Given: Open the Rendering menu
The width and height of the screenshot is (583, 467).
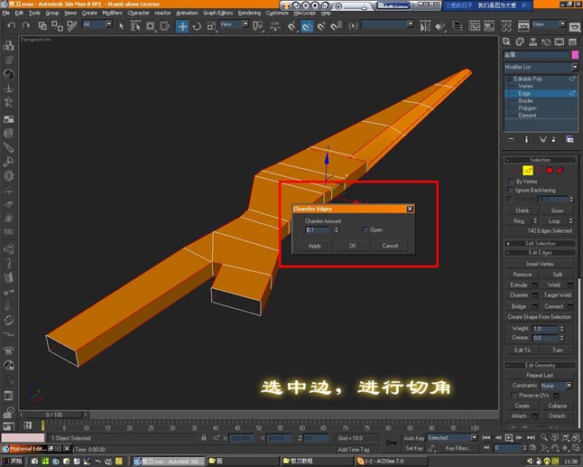Looking at the screenshot, I should (x=249, y=13).
